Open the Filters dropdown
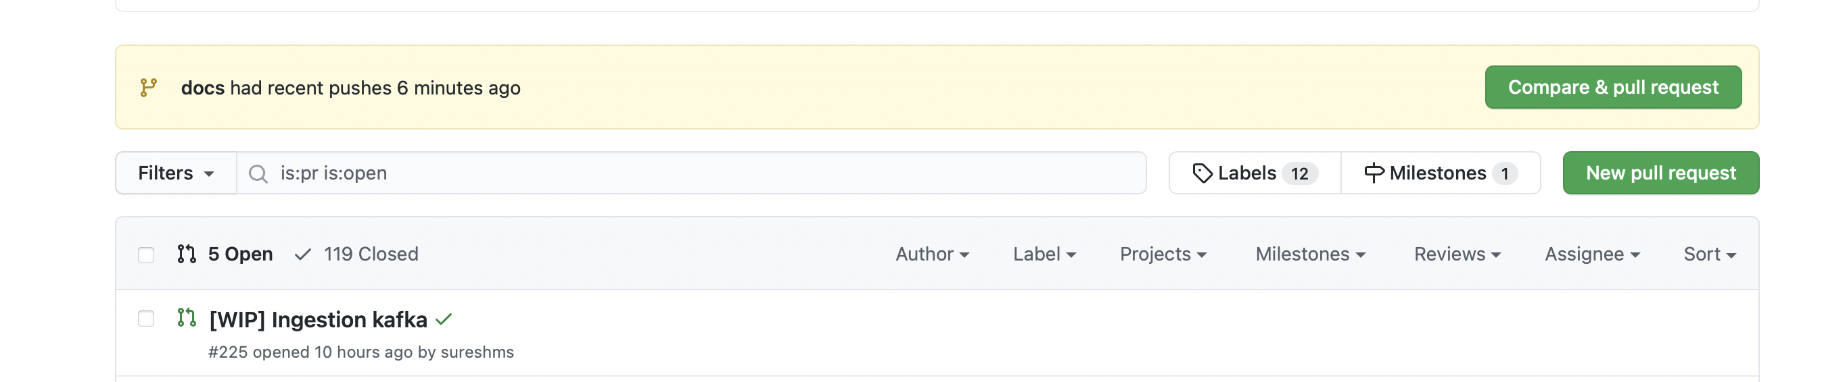 (x=175, y=173)
